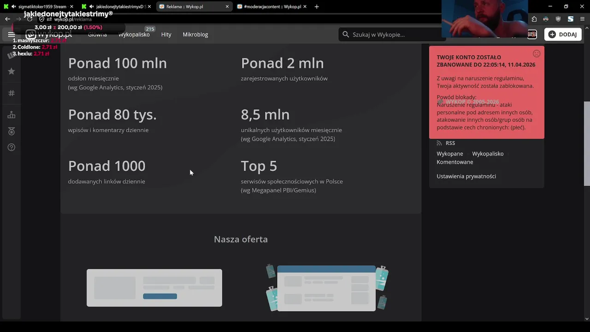The width and height of the screenshot is (590, 332).
Task: Reload the page with the refresh icon
Action: [x=30, y=19]
